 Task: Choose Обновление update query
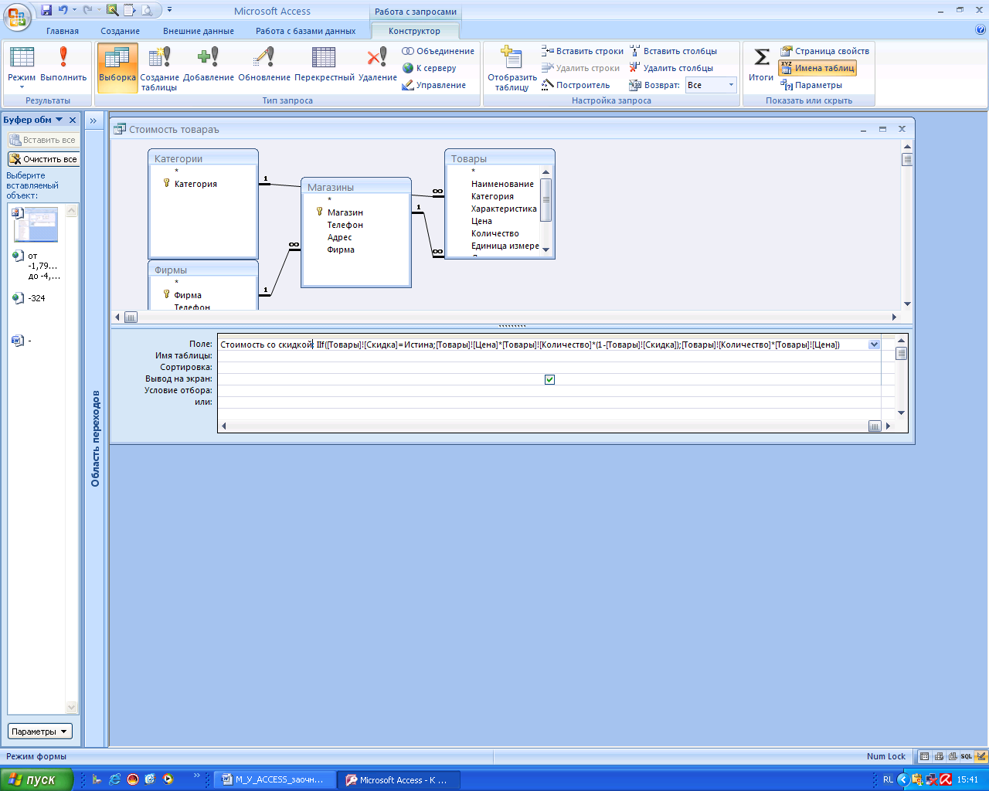click(x=264, y=64)
